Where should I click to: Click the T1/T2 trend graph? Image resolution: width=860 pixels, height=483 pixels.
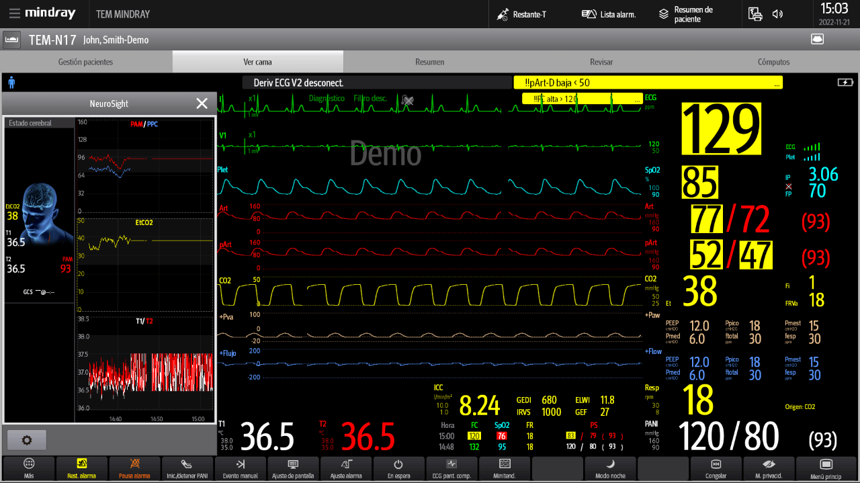144,368
